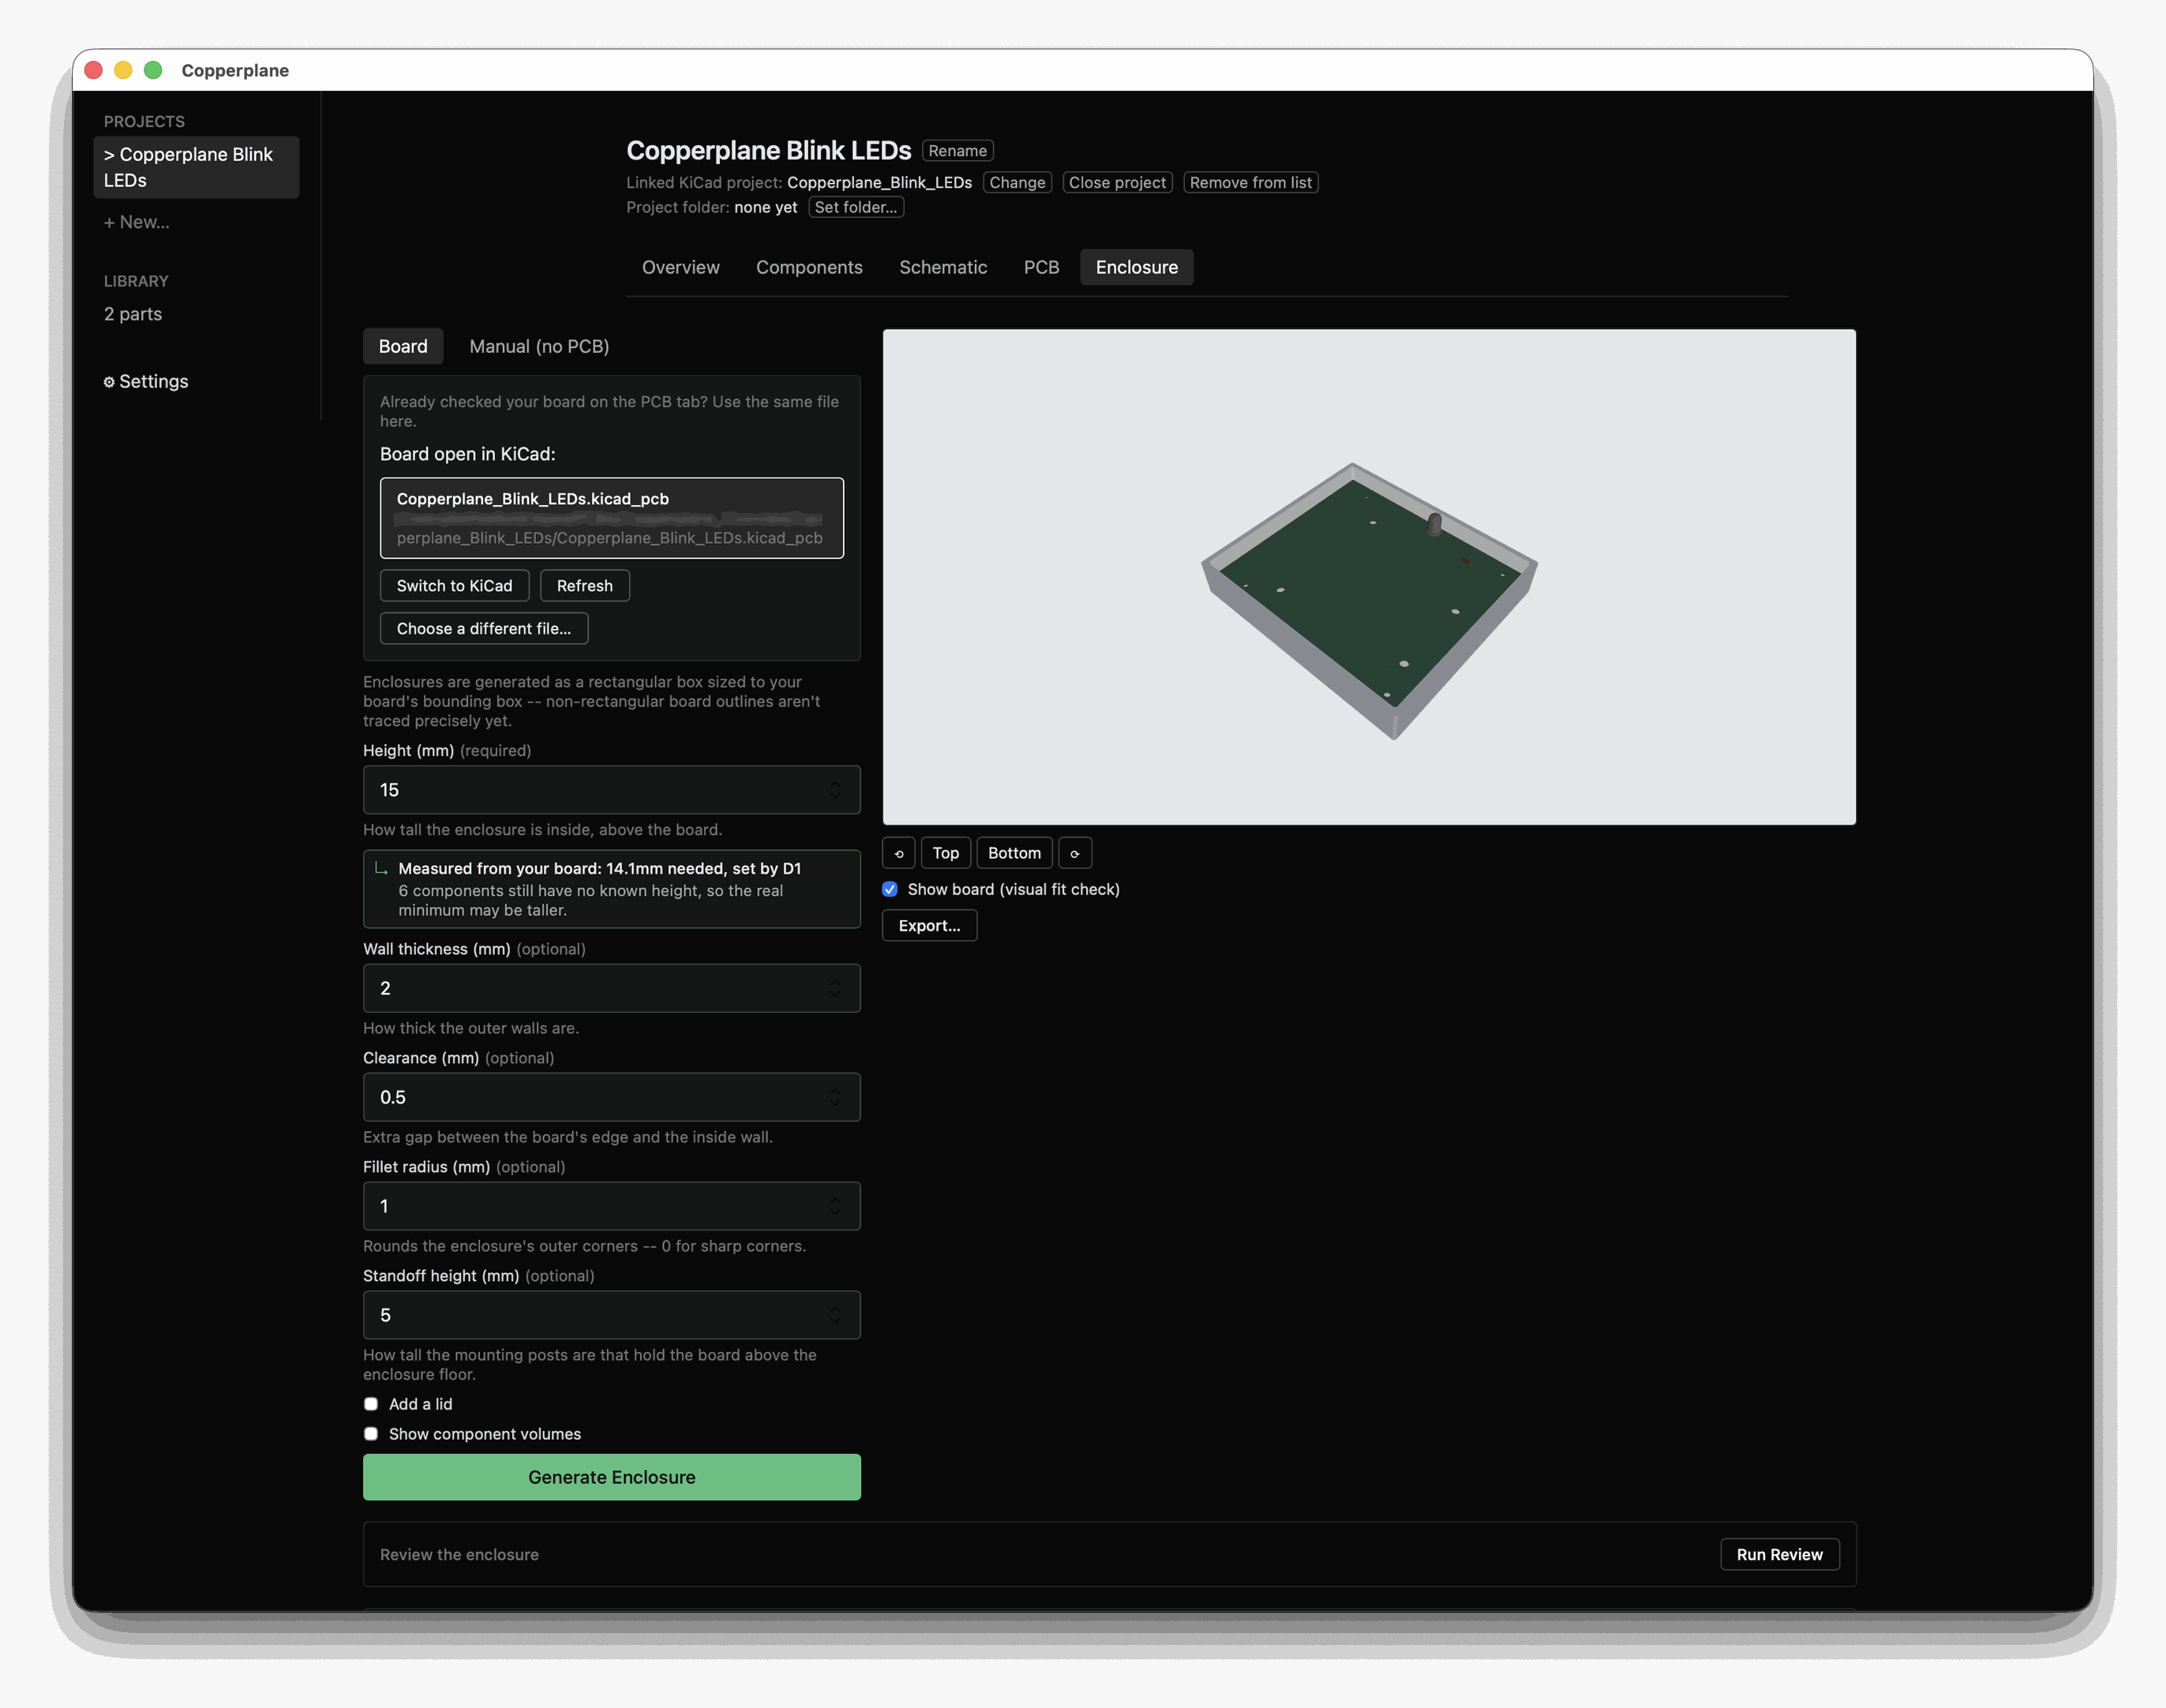Click the Height (mm) input field
This screenshot has width=2166, height=1708.
[x=611, y=790]
